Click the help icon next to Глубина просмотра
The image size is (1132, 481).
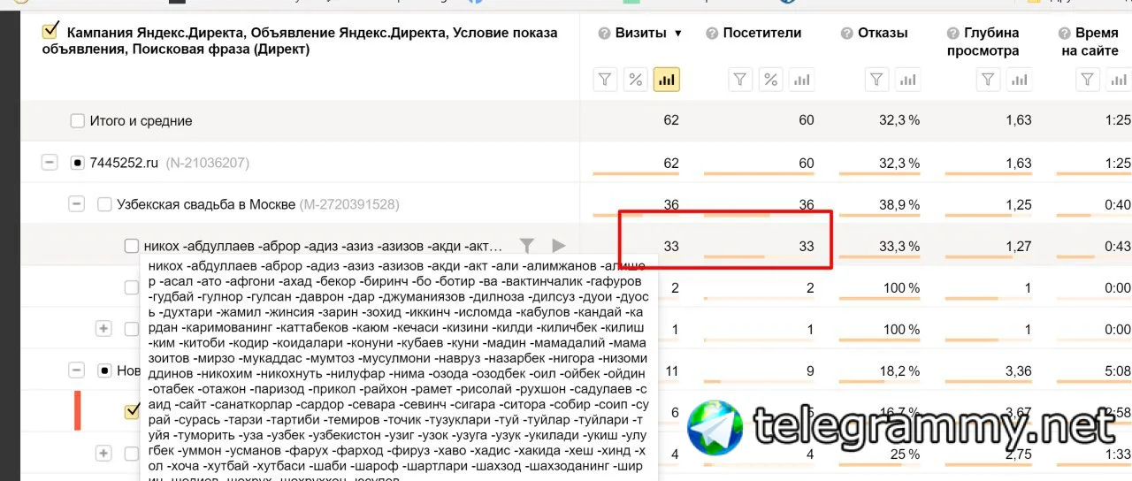[953, 34]
